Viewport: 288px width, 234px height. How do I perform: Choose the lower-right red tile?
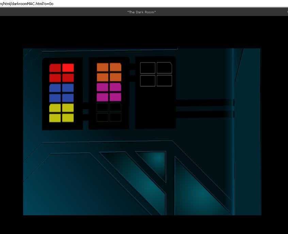tap(68, 78)
